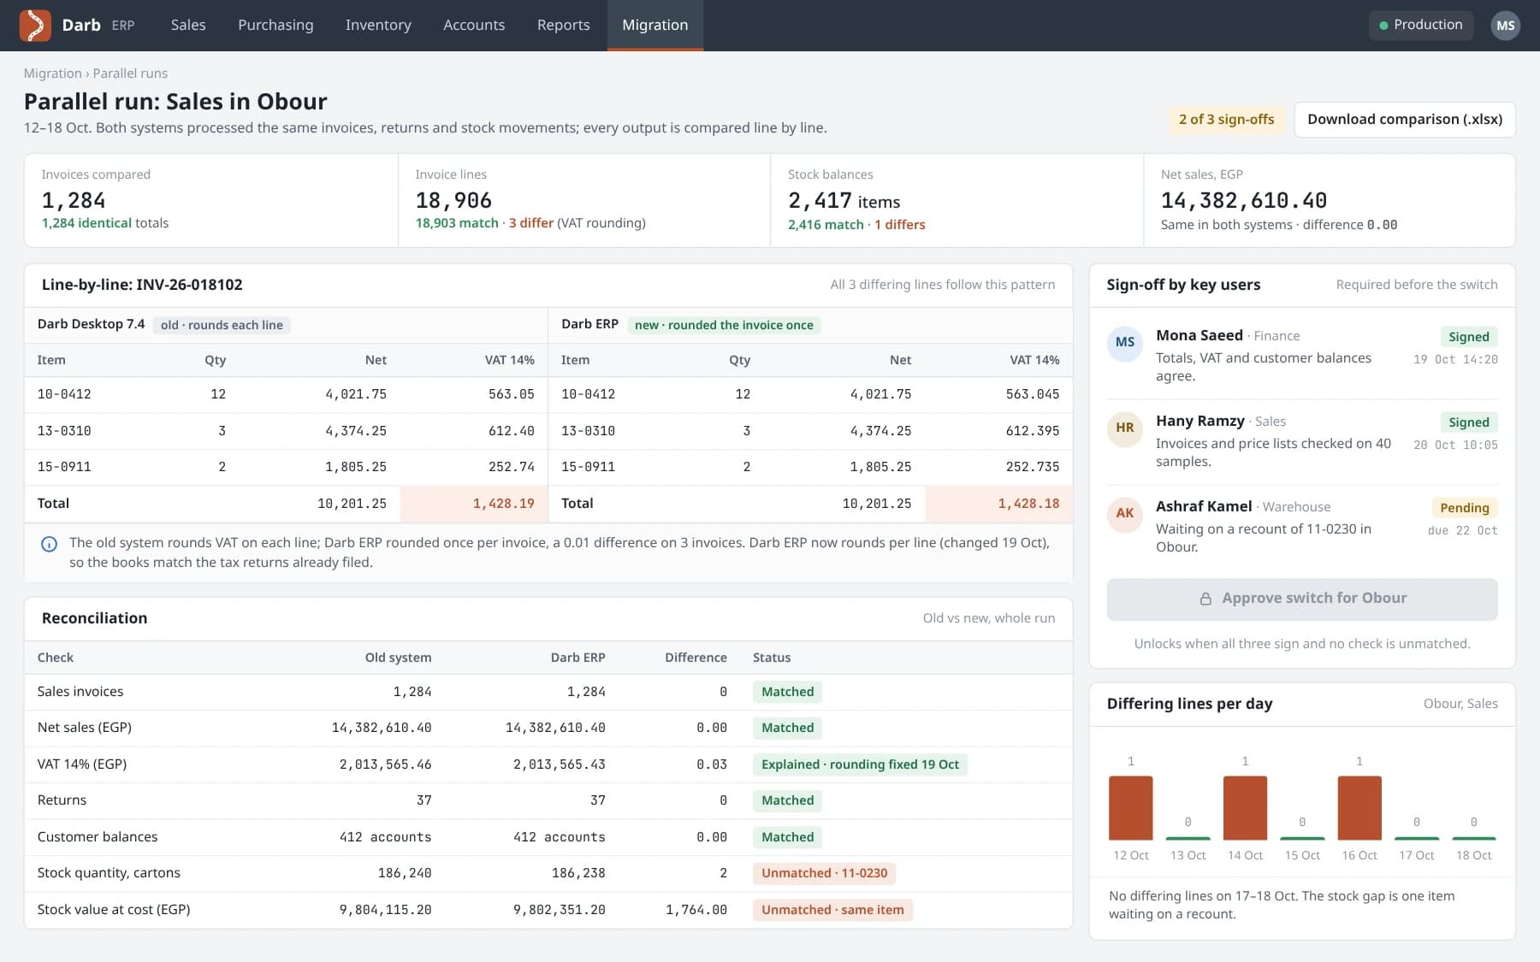Click 'Explained · rounding fixed 19 Oct' badge
Screen dimensions: 1540x962
coord(860,764)
